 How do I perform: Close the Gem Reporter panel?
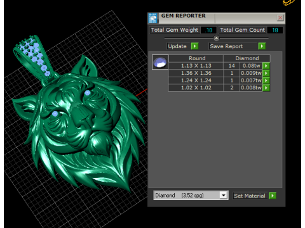tap(280, 18)
